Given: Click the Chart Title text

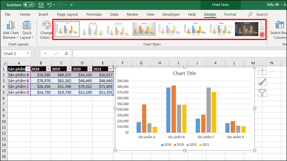Looking at the screenshot, I should 184,73.
